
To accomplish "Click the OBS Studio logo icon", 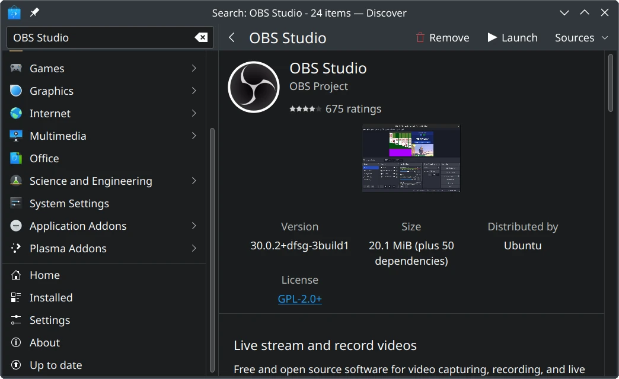I will pyautogui.click(x=254, y=86).
